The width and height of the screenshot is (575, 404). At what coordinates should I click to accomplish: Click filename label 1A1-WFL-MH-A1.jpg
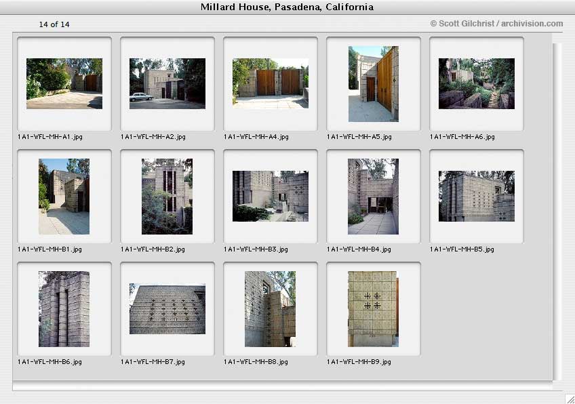50,137
